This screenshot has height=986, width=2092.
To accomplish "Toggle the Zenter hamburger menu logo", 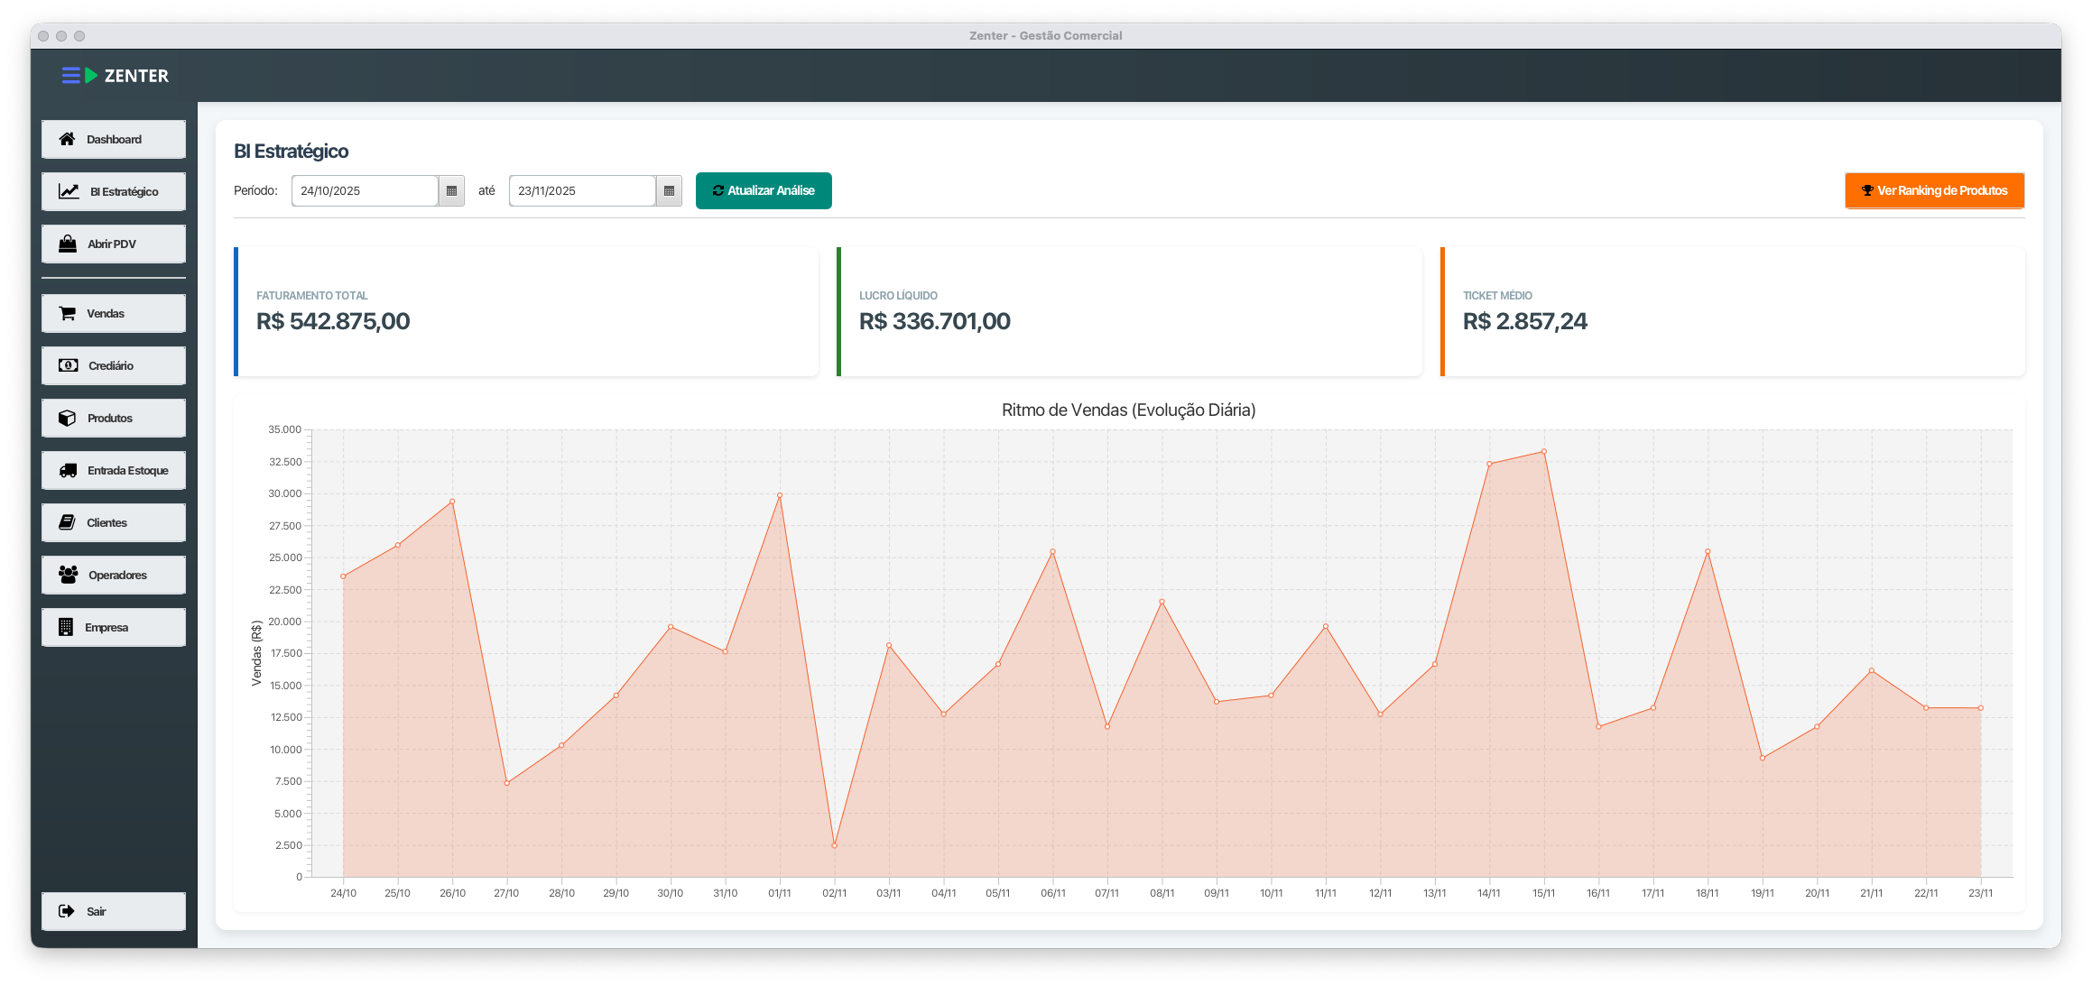I will 71,76.
